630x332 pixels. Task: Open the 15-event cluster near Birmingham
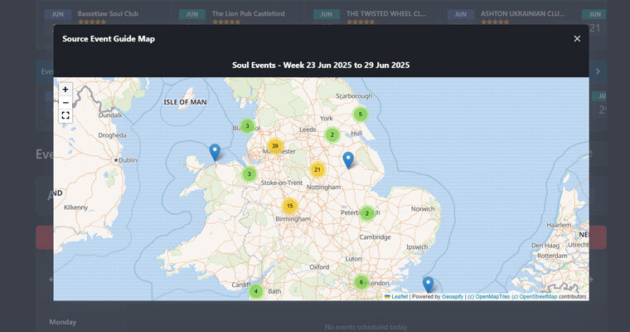(x=289, y=206)
